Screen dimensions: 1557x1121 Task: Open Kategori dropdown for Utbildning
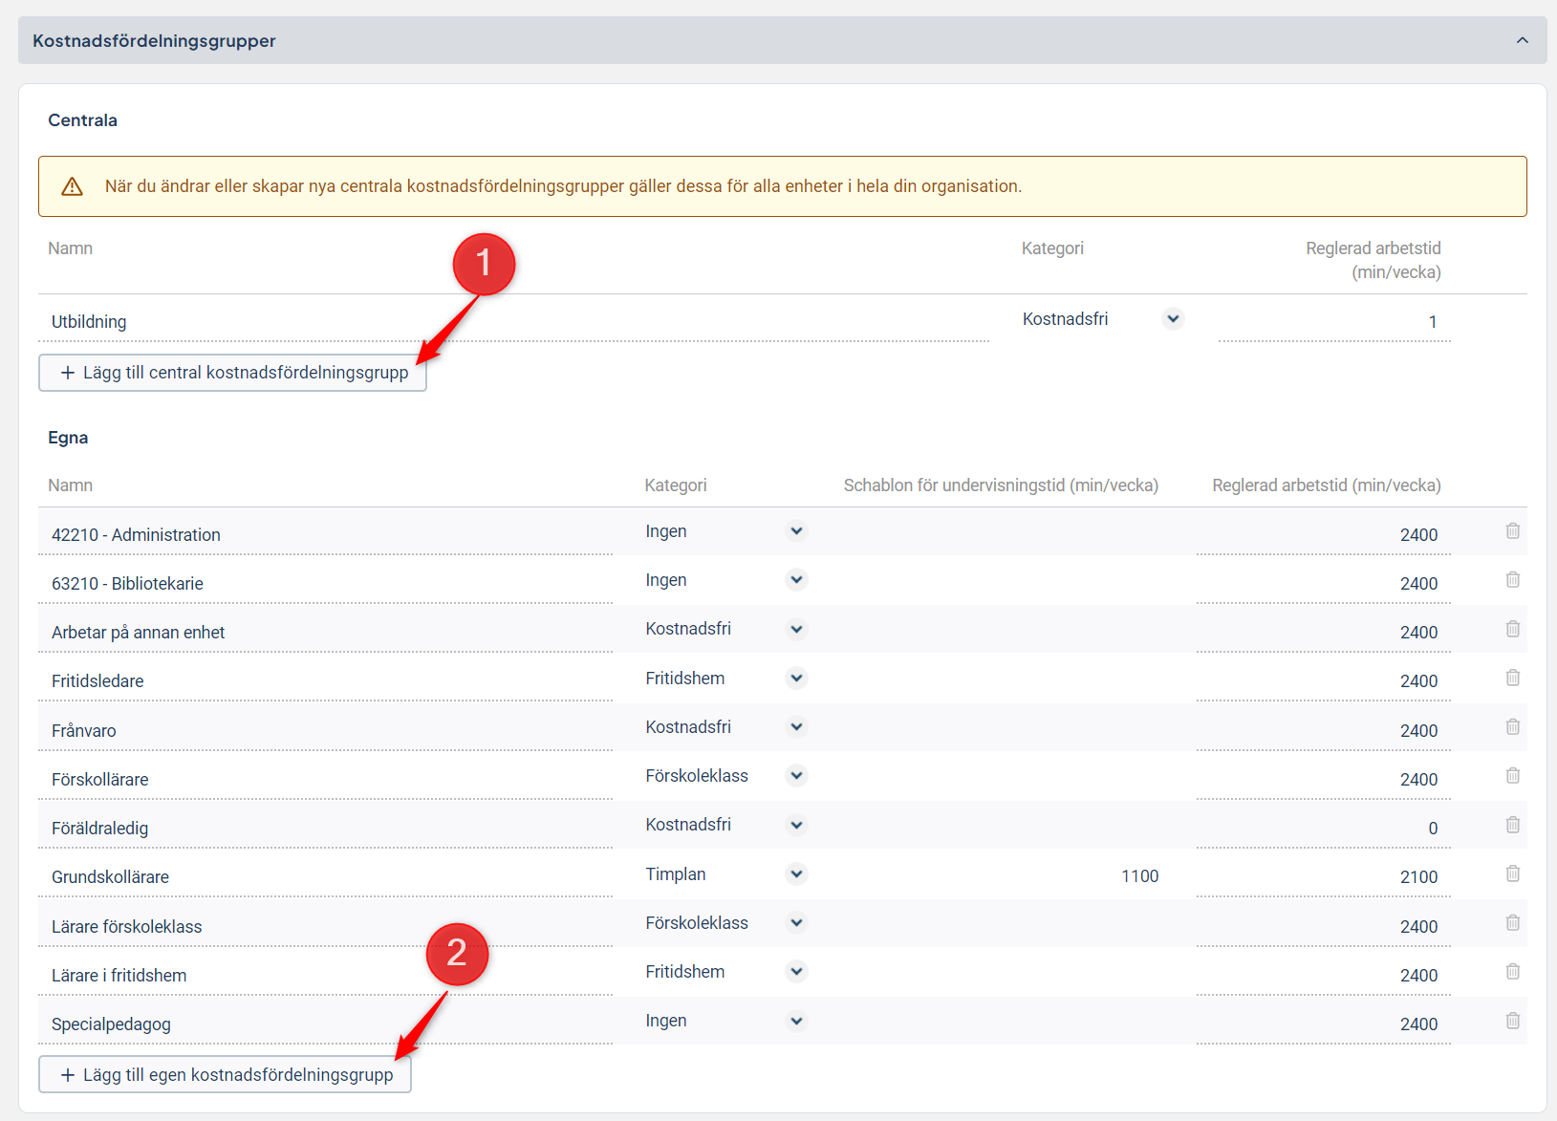[x=1173, y=318]
